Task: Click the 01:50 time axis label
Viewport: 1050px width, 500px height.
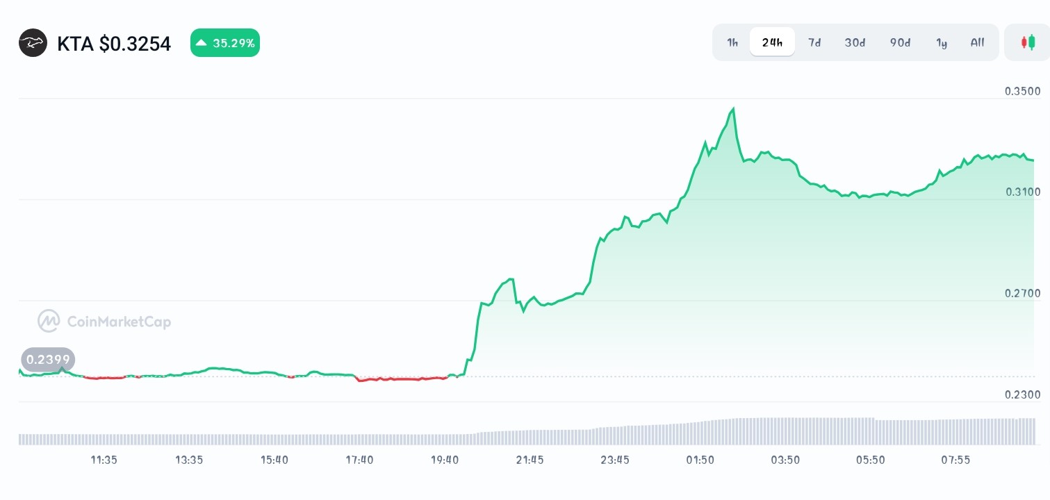Action: click(x=700, y=460)
